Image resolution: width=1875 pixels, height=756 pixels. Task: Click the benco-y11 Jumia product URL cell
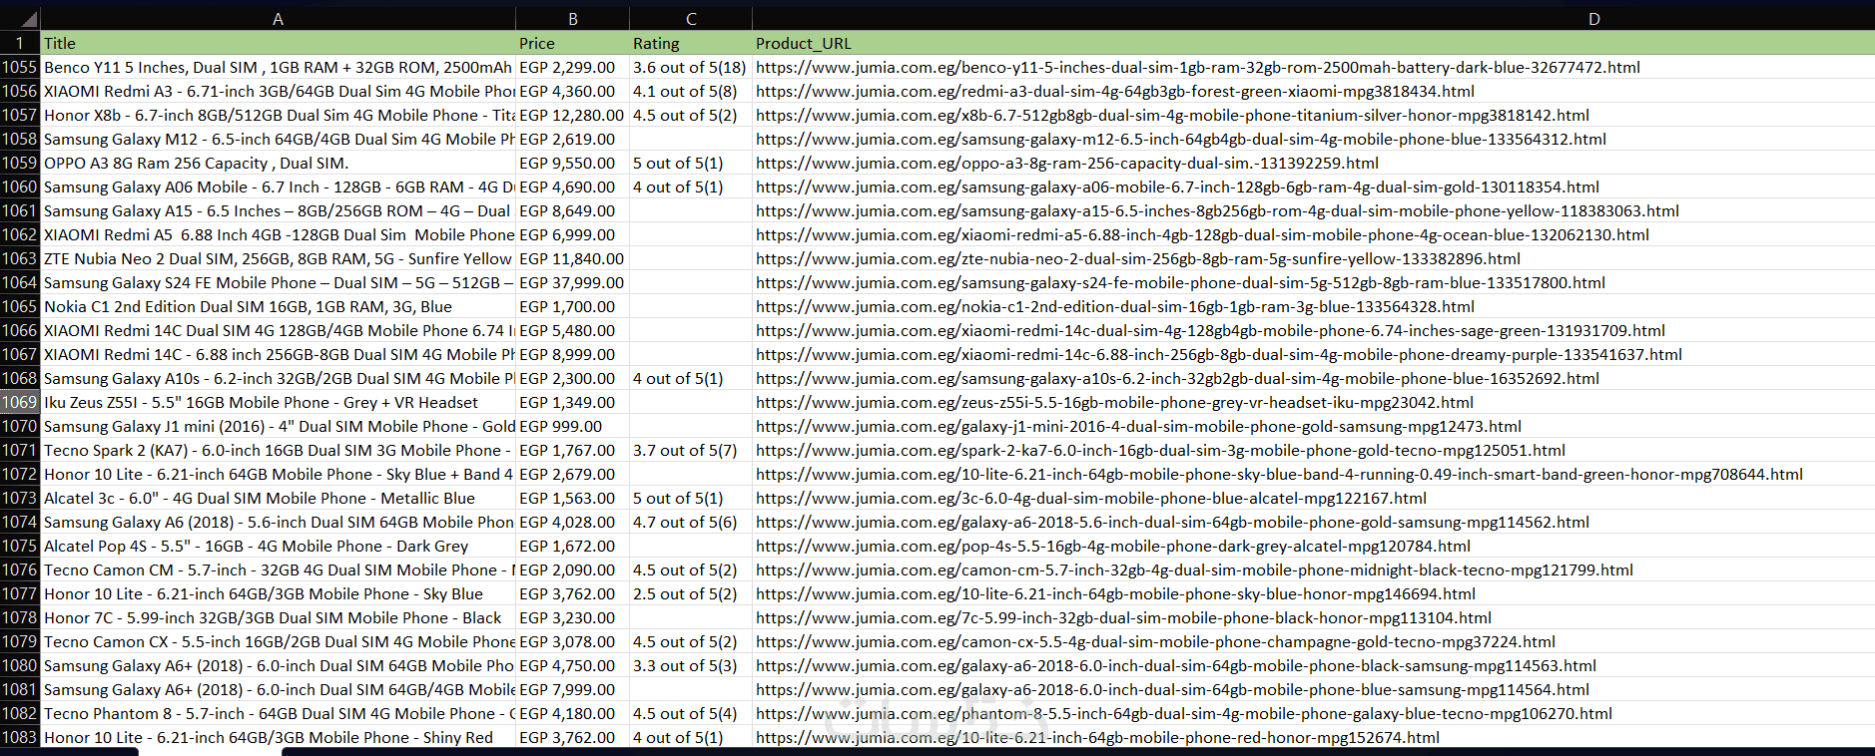click(1314, 67)
